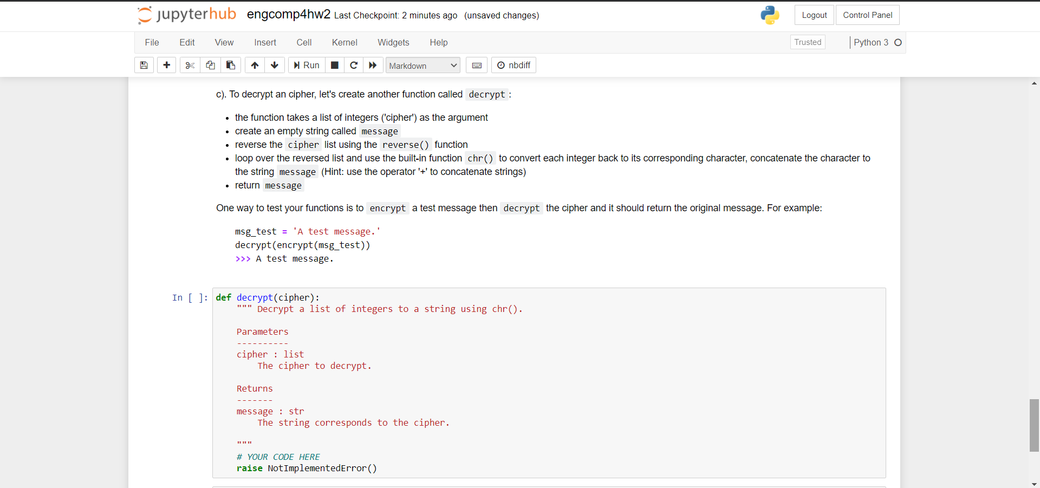Click the Python logo in the header
Image resolution: width=1040 pixels, height=488 pixels.
(770, 15)
